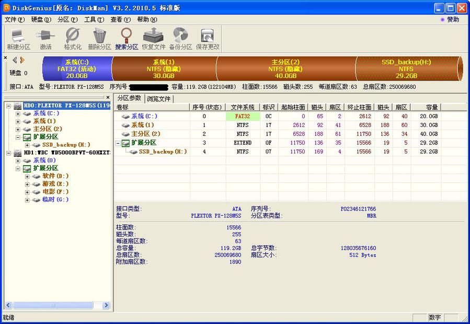This screenshot has height=324, width=470.
Task: Select 电影(F:) in the disk tree
Action: 55,191
